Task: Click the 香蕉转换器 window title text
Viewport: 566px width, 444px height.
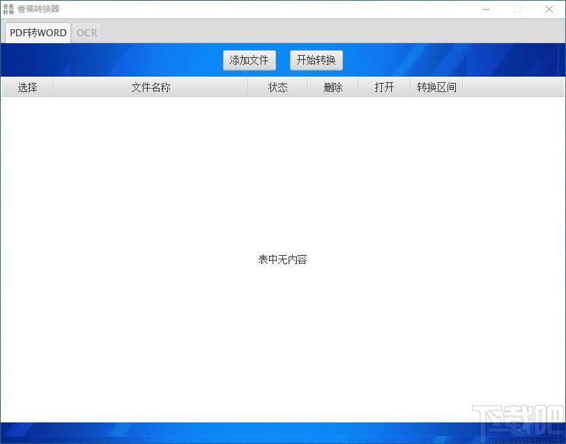Action: tap(38, 9)
